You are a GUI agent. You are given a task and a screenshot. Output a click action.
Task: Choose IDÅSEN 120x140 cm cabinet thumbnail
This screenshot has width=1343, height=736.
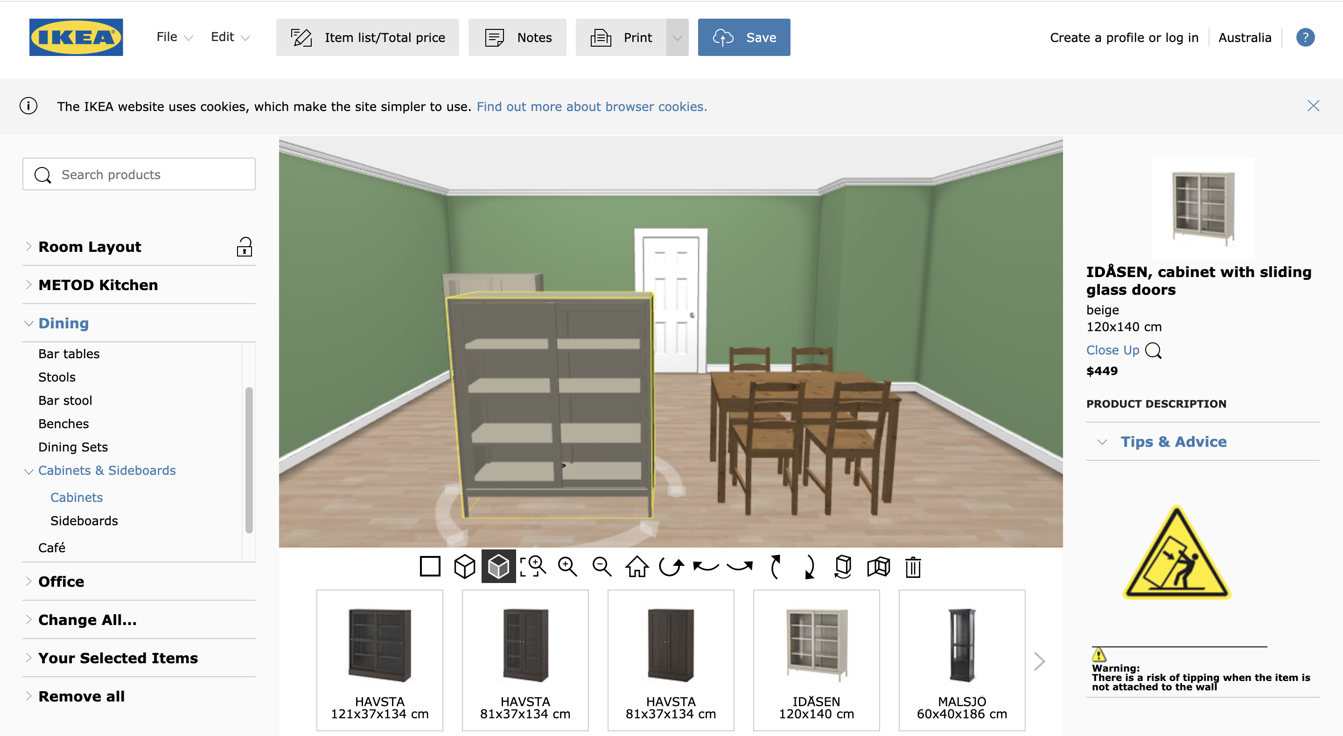pos(816,660)
